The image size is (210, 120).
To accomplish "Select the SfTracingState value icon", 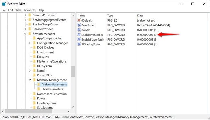I will click(x=79, y=44).
